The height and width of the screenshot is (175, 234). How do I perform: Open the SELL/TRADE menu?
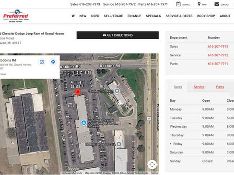pyautogui.click(x=113, y=16)
